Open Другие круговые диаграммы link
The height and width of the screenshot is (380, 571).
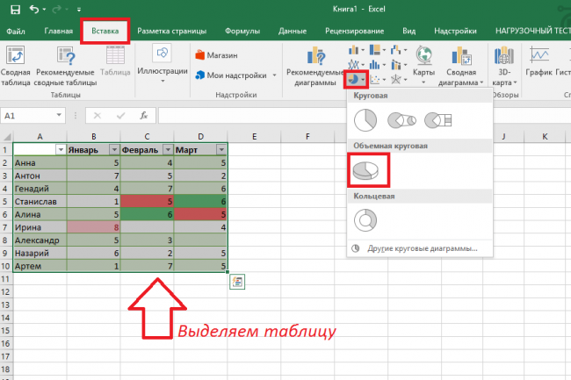[x=423, y=248]
